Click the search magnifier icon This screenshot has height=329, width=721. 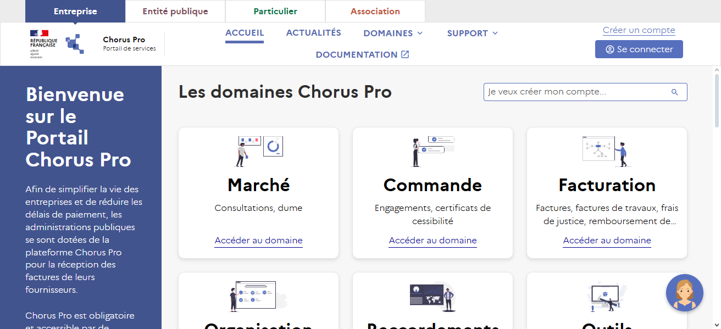tap(675, 92)
